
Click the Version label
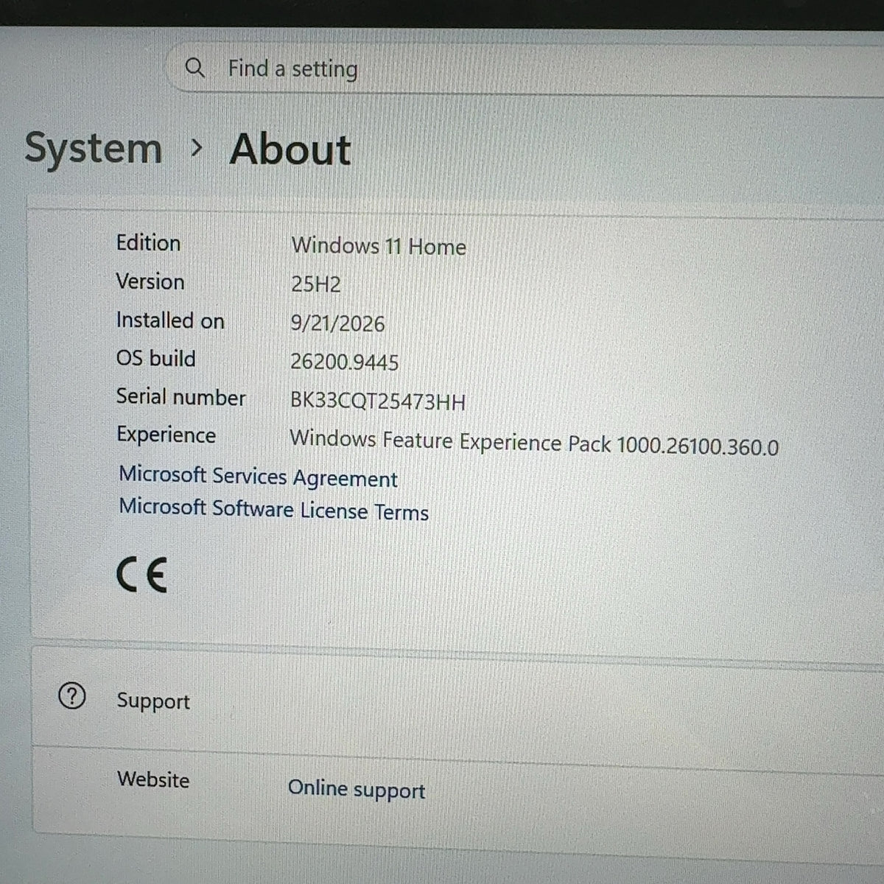(x=150, y=281)
